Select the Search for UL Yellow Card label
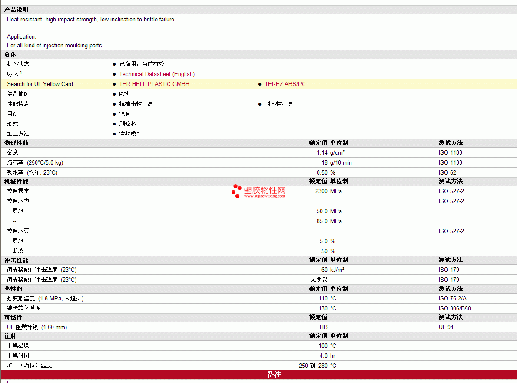 [40, 84]
